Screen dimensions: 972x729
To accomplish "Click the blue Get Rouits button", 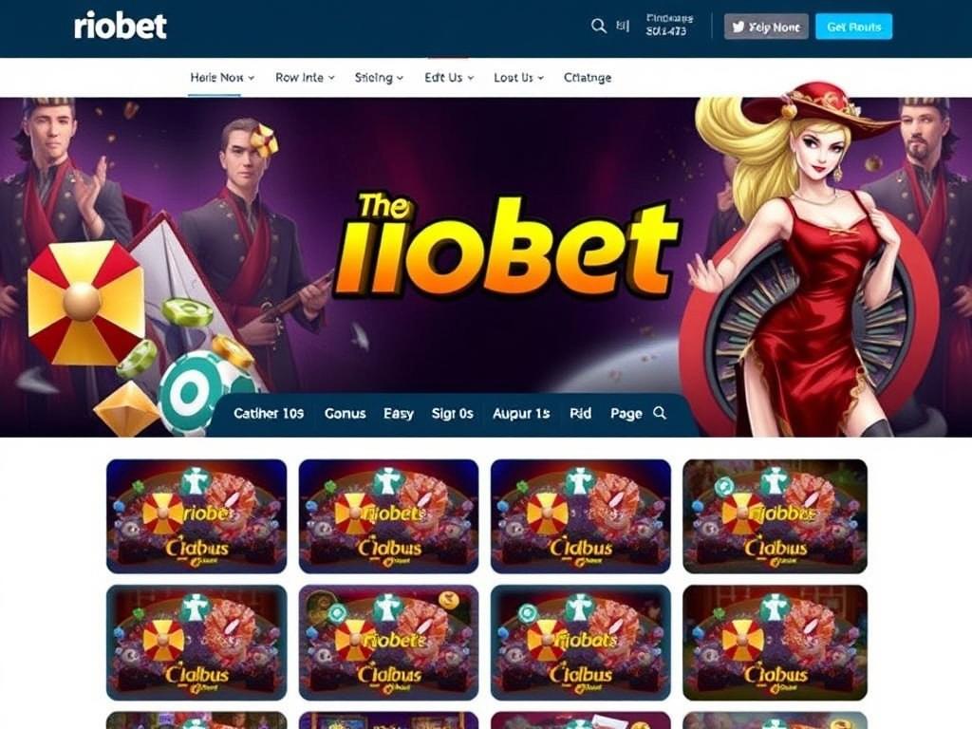I will tap(853, 27).
